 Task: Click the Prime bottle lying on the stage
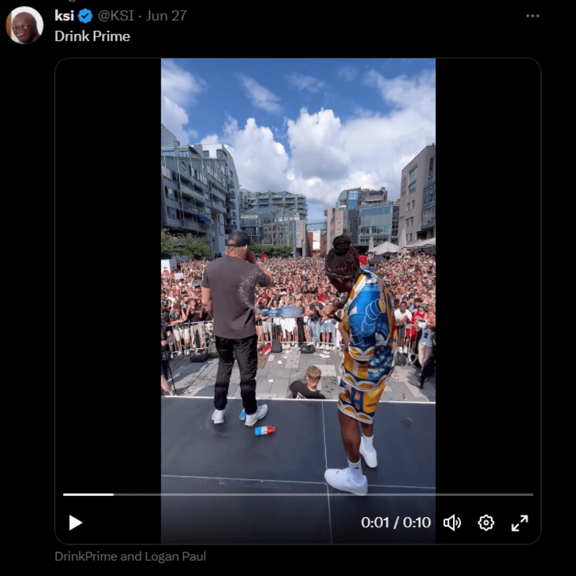(265, 430)
